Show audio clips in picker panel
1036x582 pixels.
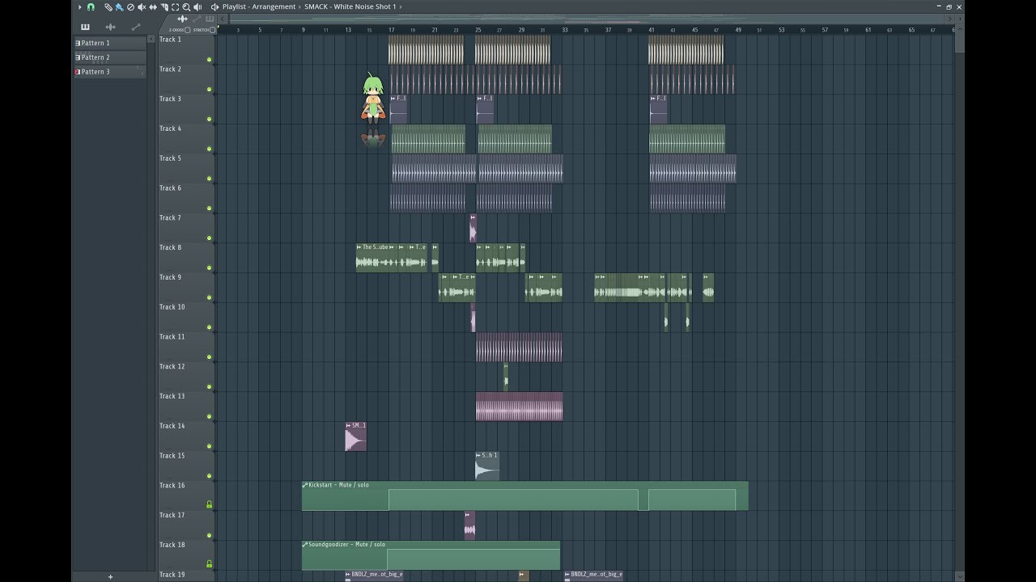(110, 27)
